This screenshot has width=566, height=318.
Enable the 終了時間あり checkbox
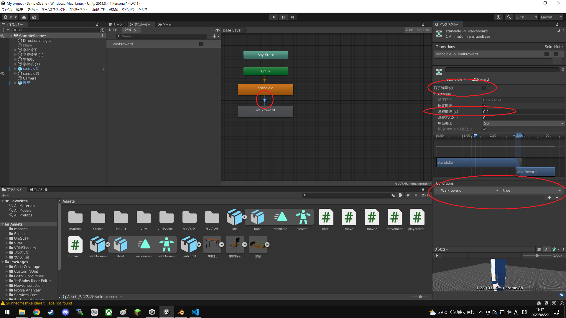(x=484, y=88)
